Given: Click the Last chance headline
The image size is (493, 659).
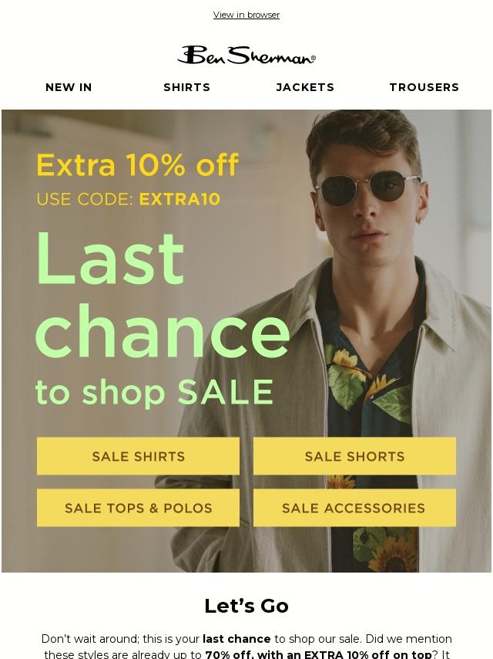Looking at the screenshot, I should point(163,294).
